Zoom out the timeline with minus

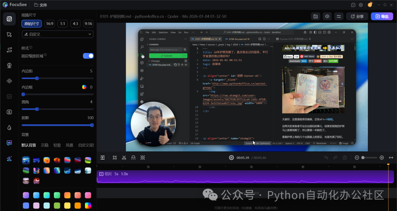[357, 158]
